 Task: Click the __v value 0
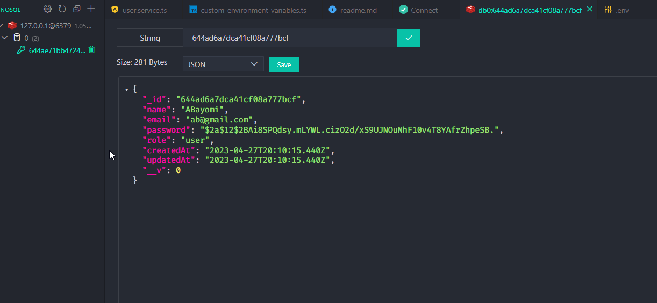coord(178,170)
